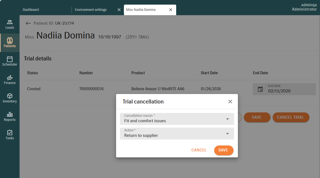Close the Trial cancellation dialog
320x178 pixels.
tap(230, 102)
